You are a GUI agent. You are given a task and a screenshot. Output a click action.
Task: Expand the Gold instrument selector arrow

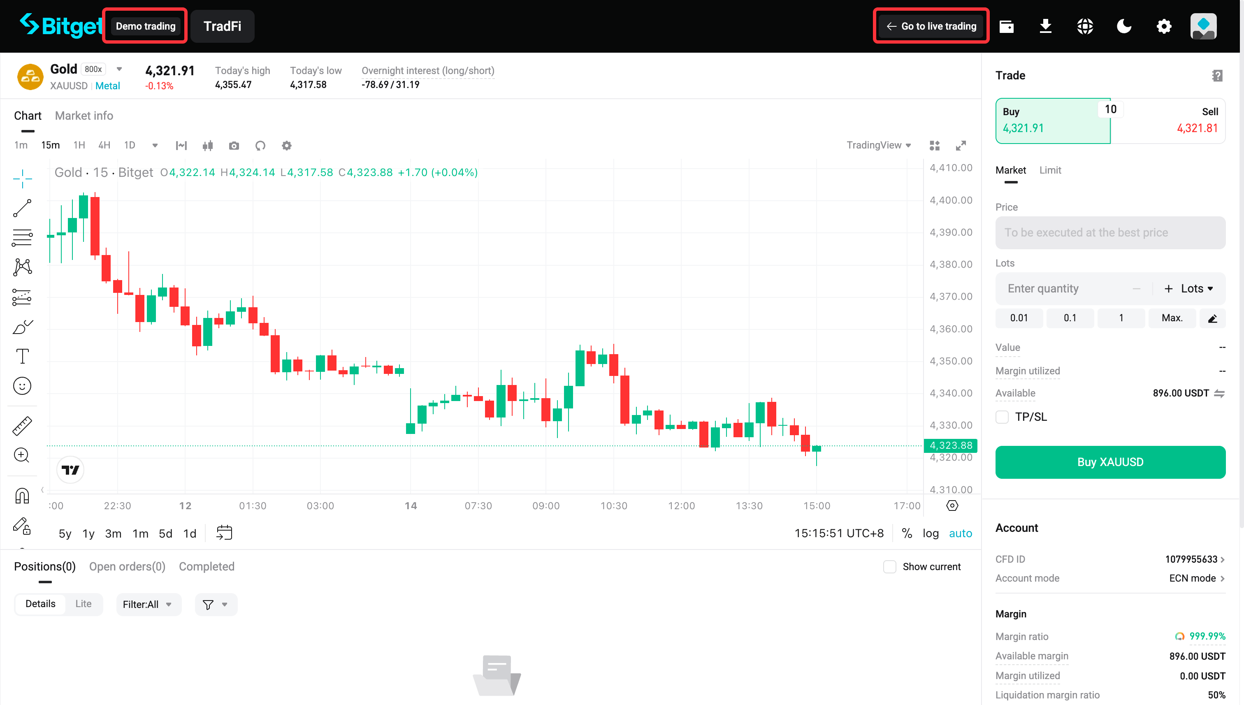click(x=119, y=69)
